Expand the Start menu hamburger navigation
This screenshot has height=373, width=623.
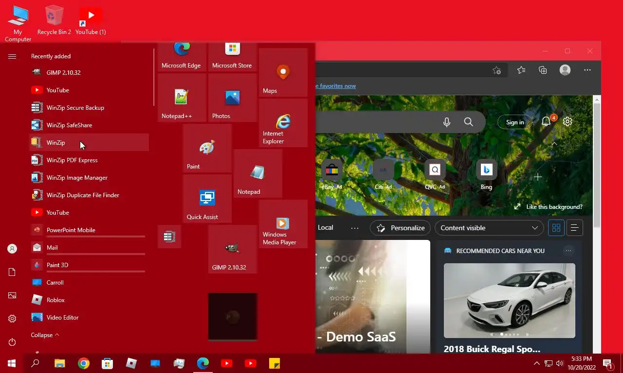click(x=12, y=56)
